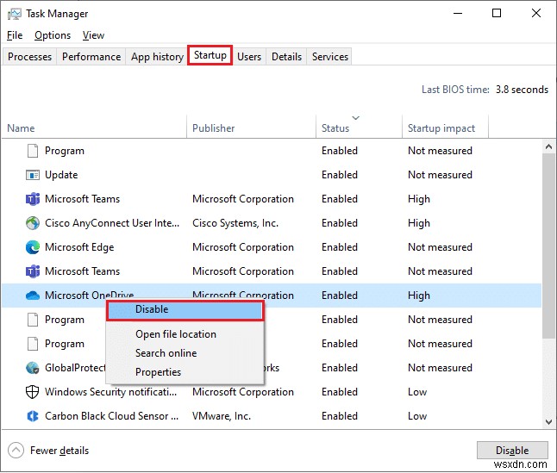Click the Task Manager title bar icon
The width and height of the screenshot is (557, 473).
point(14,14)
